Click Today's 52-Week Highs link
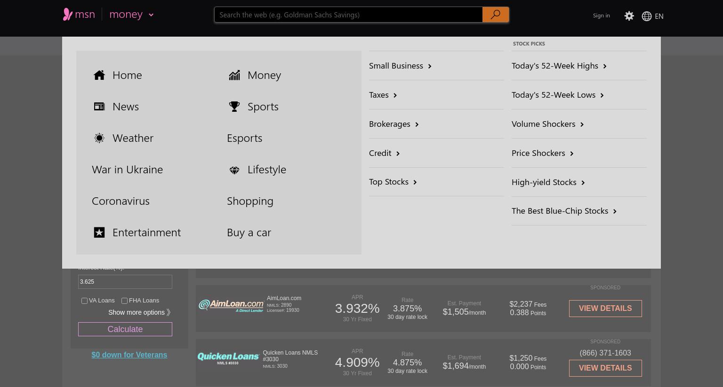The image size is (723, 387). (x=555, y=66)
